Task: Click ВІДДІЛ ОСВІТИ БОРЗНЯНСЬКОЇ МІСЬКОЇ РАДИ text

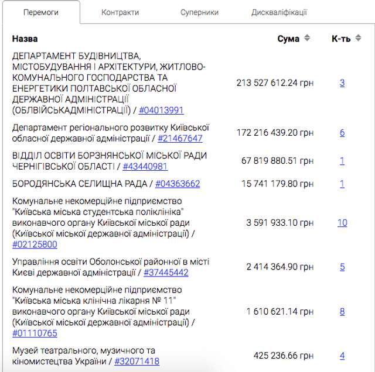Action: click(x=110, y=156)
